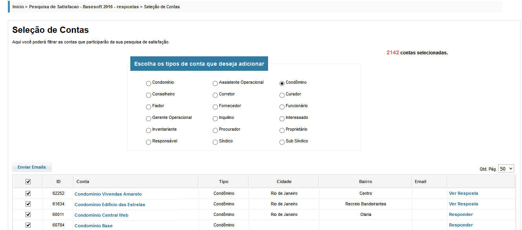The height and width of the screenshot is (230, 522).
Task: Click Responder for Condomínio Central Web
Action: [461, 214]
